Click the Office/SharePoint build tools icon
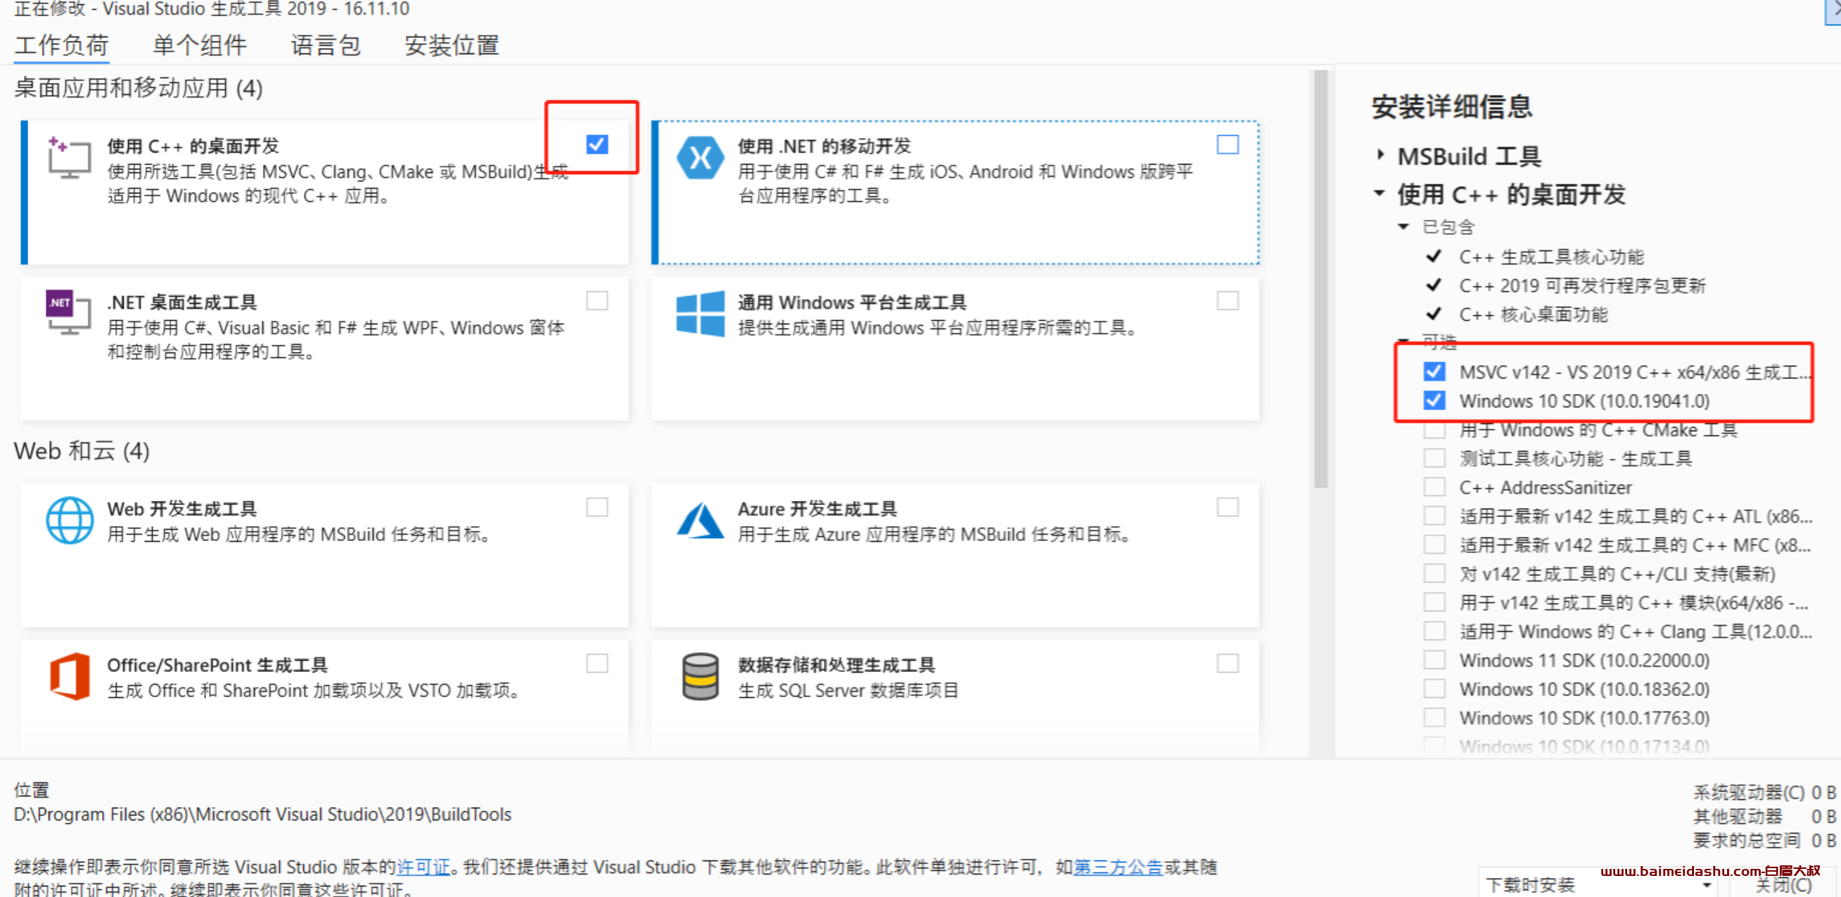Viewport: 1841px width, 897px height. pos(70,676)
